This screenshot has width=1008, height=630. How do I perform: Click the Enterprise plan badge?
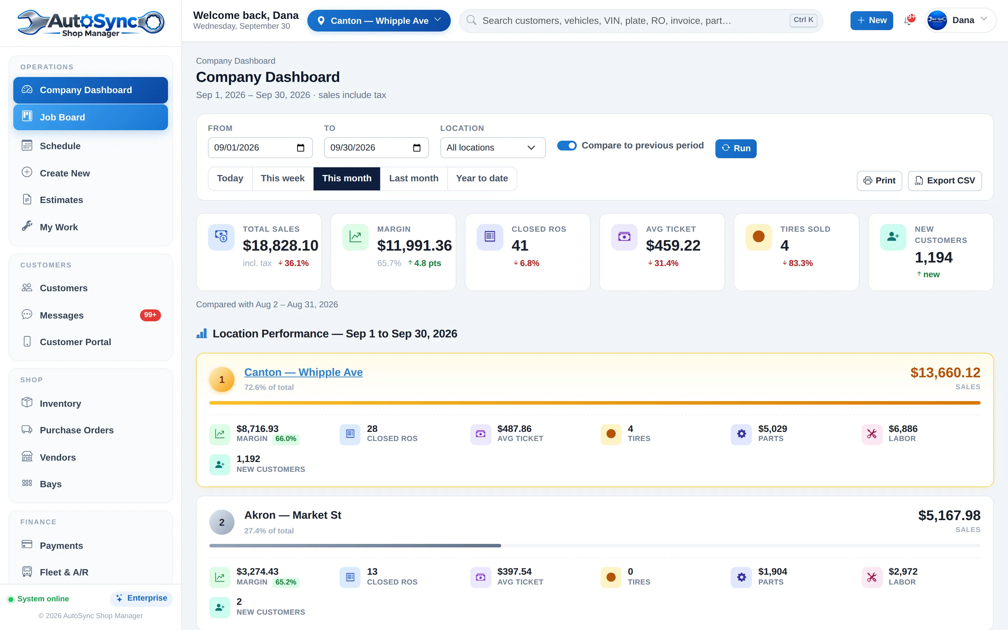(141, 598)
